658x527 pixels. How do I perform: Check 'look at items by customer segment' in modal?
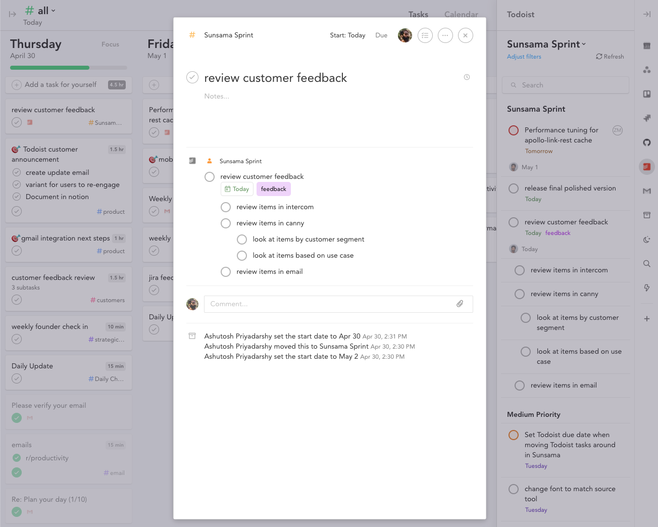tap(242, 239)
